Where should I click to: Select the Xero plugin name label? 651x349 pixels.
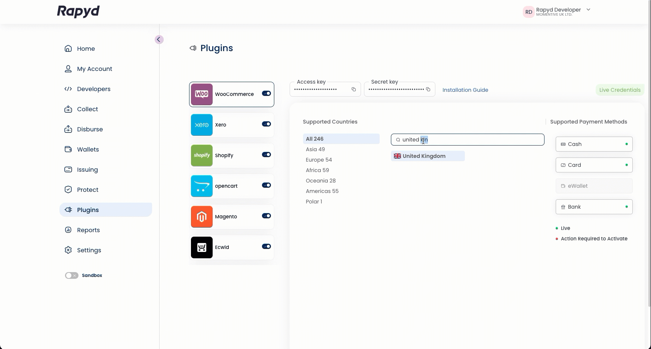click(x=220, y=125)
